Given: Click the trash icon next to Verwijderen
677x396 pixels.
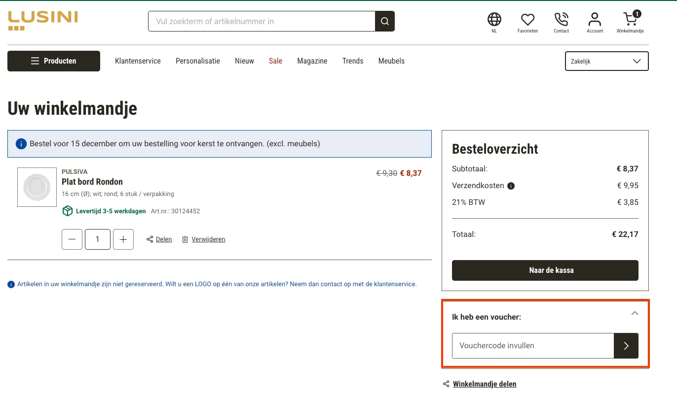Looking at the screenshot, I should (185, 239).
